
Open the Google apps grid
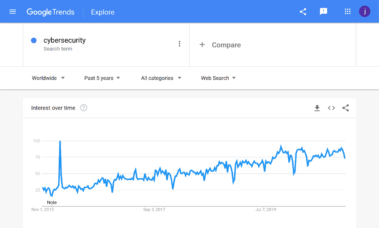point(347,11)
